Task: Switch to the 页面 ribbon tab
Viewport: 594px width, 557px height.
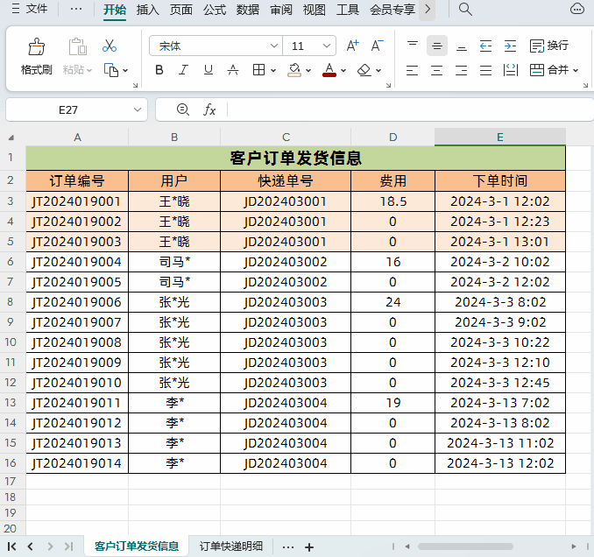Action: click(181, 9)
